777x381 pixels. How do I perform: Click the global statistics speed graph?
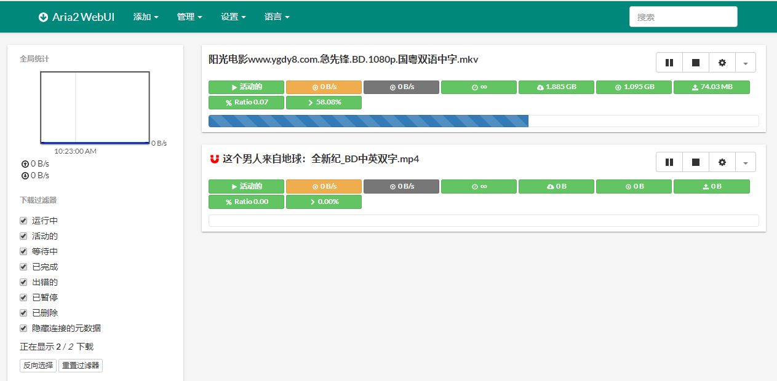click(x=95, y=108)
